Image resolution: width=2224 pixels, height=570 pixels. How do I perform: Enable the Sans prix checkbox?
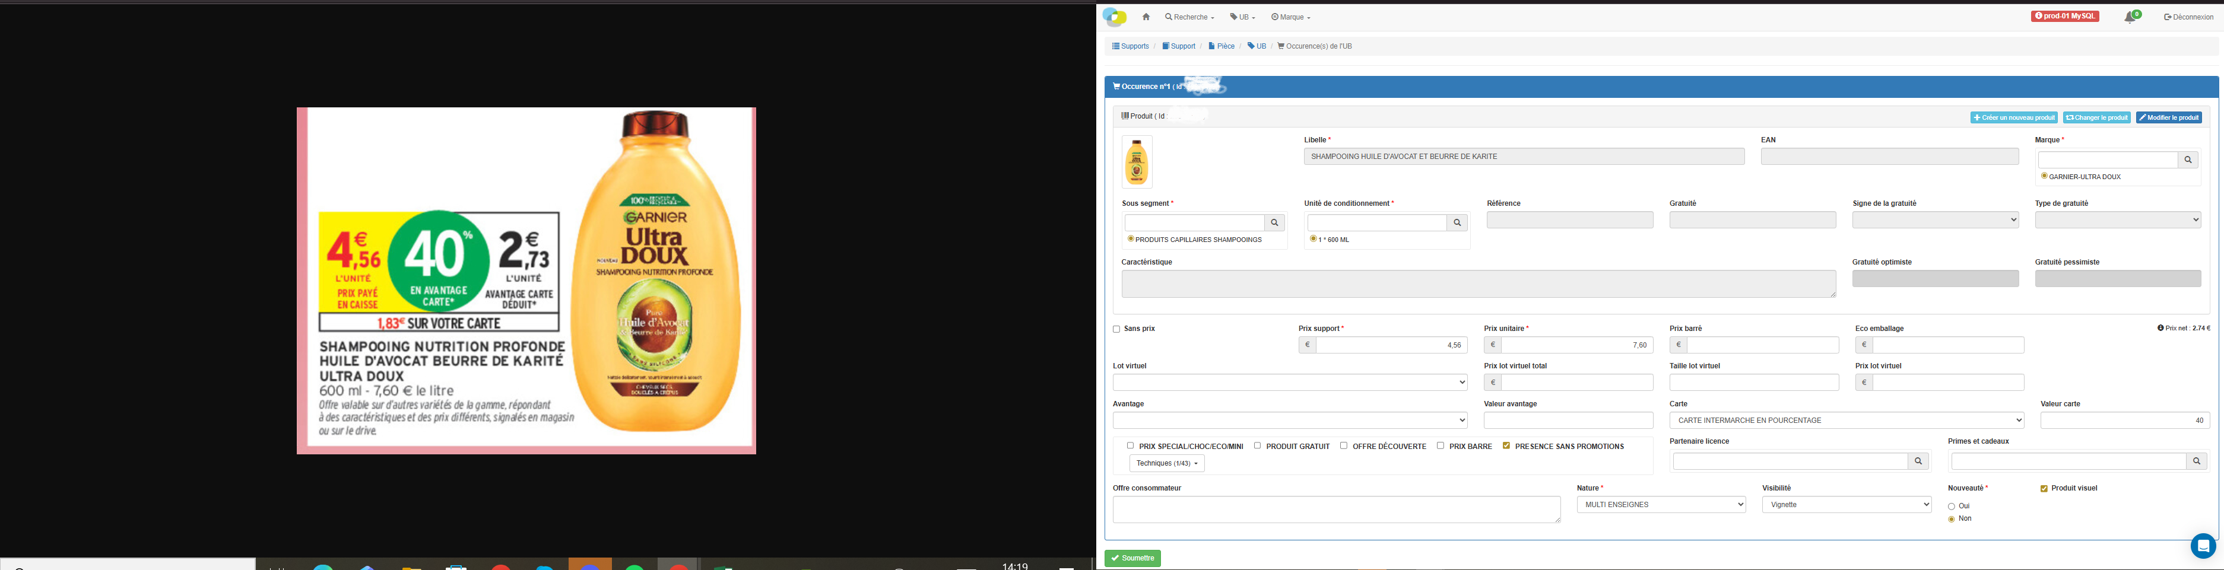click(1116, 329)
